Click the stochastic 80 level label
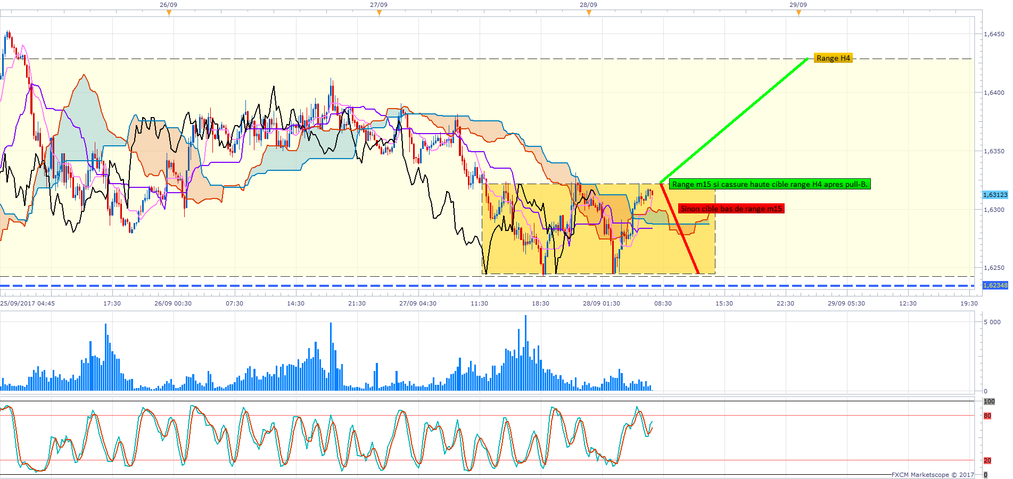Viewport: 1013px width, 479px height. click(x=987, y=416)
